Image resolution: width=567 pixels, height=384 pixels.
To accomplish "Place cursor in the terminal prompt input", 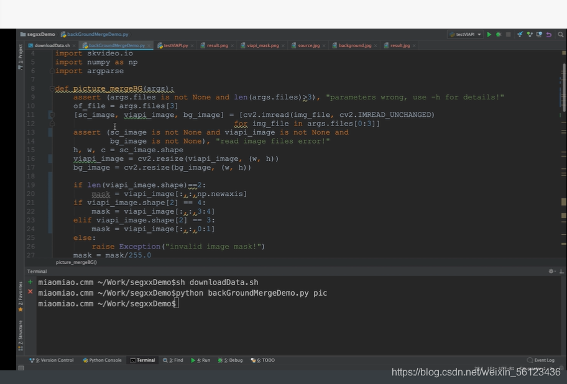I will [x=178, y=303].
